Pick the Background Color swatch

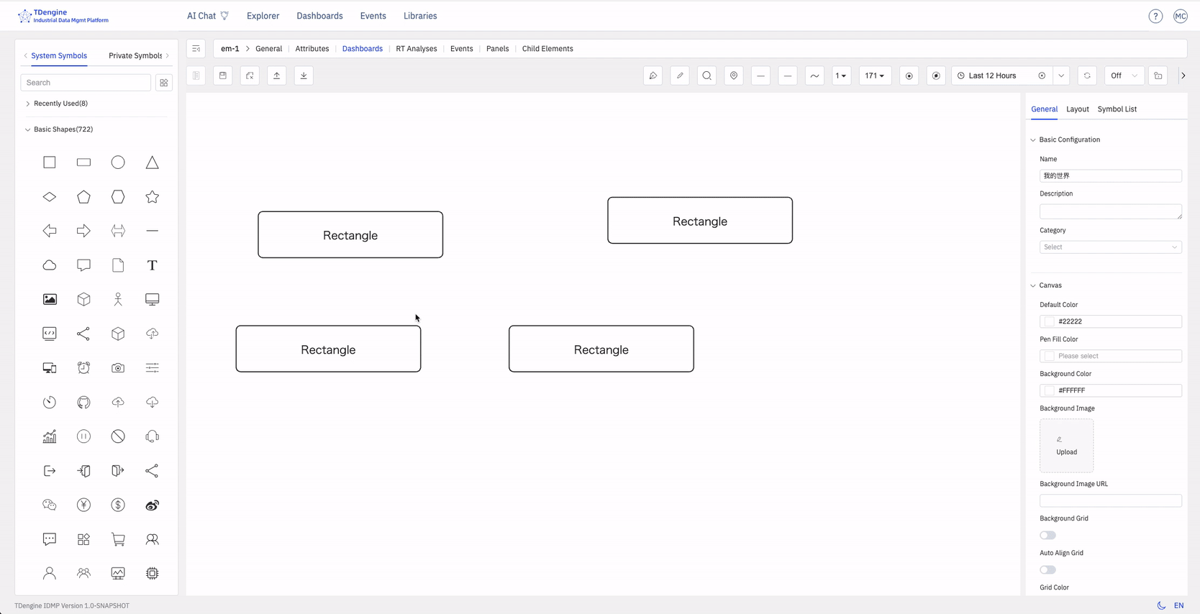[x=1049, y=390]
